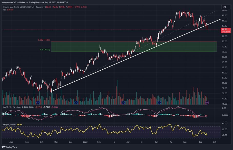Select the green Fibonacci retracement zone
233x150 pixels.
(x=134, y=47)
